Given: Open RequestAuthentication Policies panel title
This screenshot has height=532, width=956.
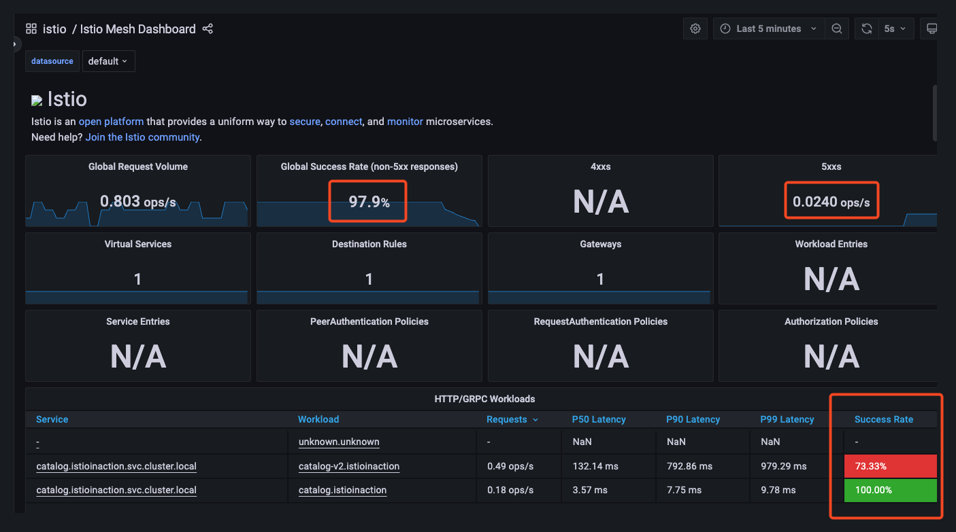Looking at the screenshot, I should (601, 321).
